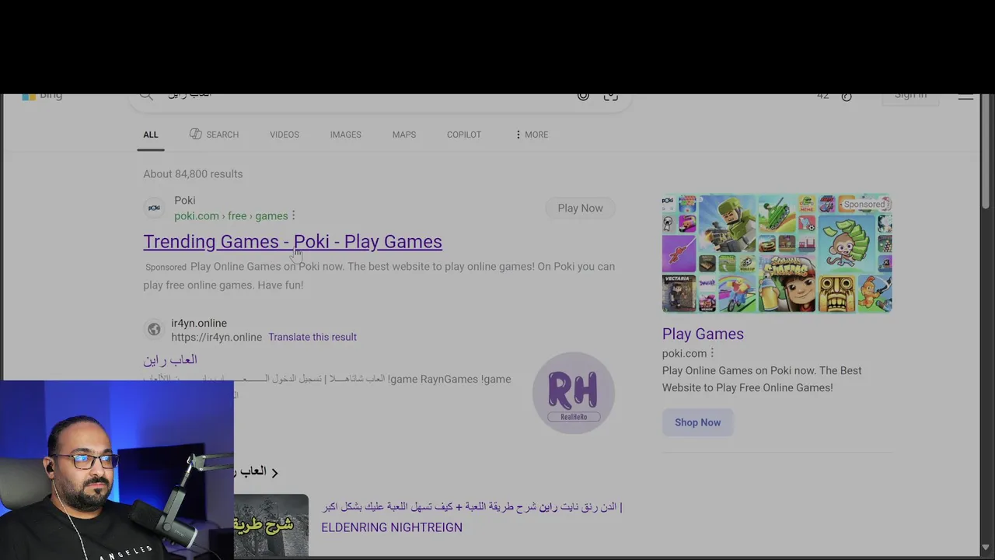Click the scrollbar down arrow
The height and width of the screenshot is (560, 995).
(x=986, y=548)
